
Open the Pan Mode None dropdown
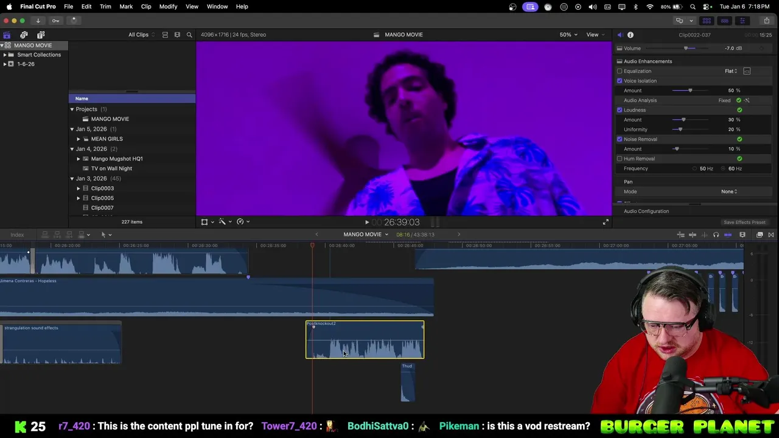729,192
